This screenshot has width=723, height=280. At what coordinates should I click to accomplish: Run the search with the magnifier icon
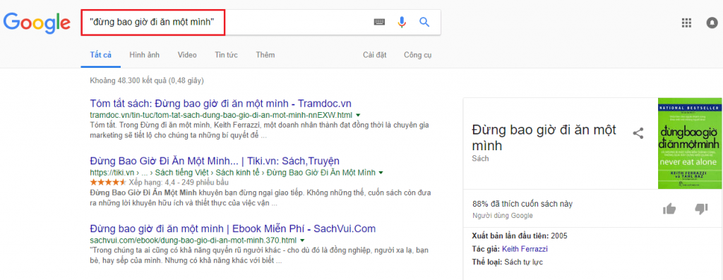point(424,22)
